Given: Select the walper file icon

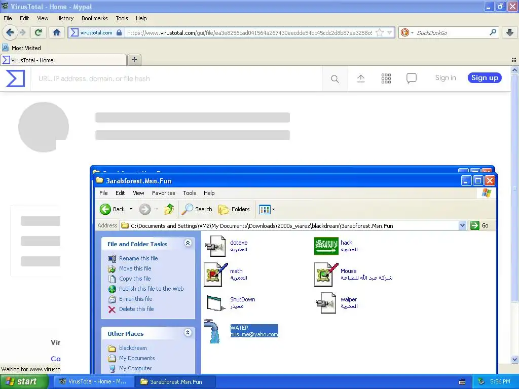Looking at the screenshot, I should (326, 303).
